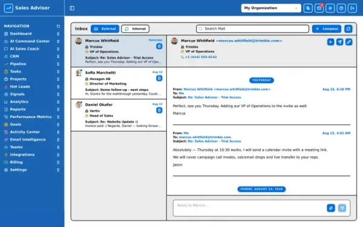Open the help question mark icon
The height and width of the screenshot is (227, 363).
[341, 8]
